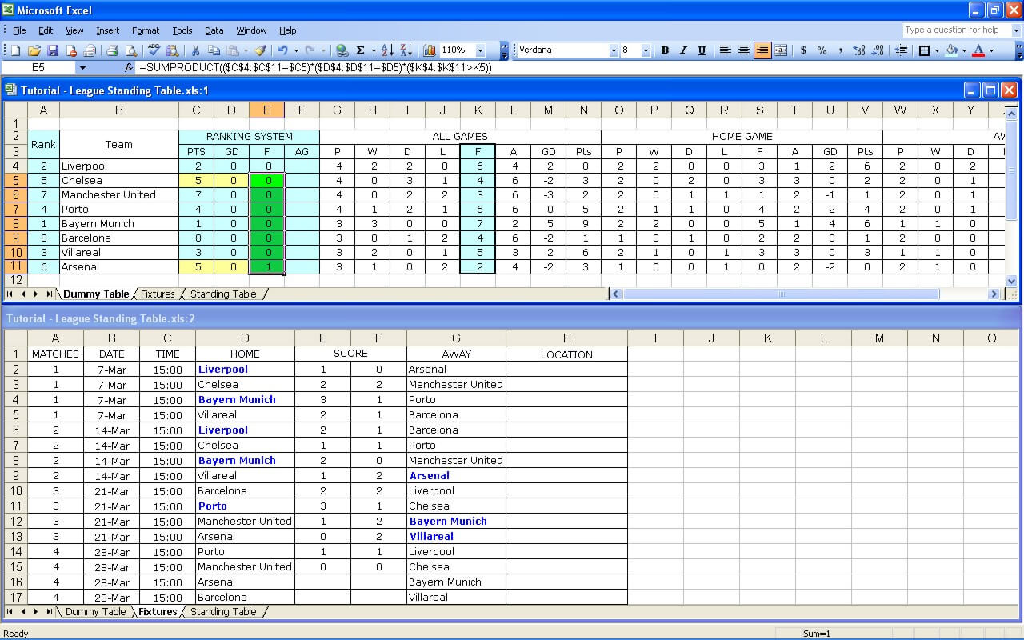Click the horizontal scrollbar thumb in the top window
Screen dimensions: 1024x640
pos(781,294)
